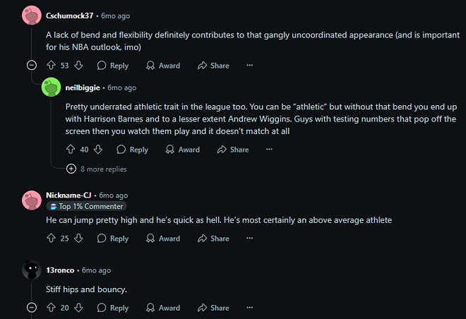Upvote Cschumock37's comment
This screenshot has width=466, height=319.
point(51,66)
